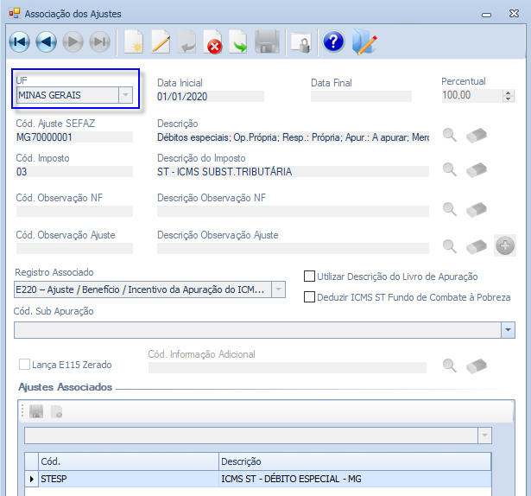
Task: Click the Descrição column header in the grid
Action: pyautogui.click(x=355, y=461)
